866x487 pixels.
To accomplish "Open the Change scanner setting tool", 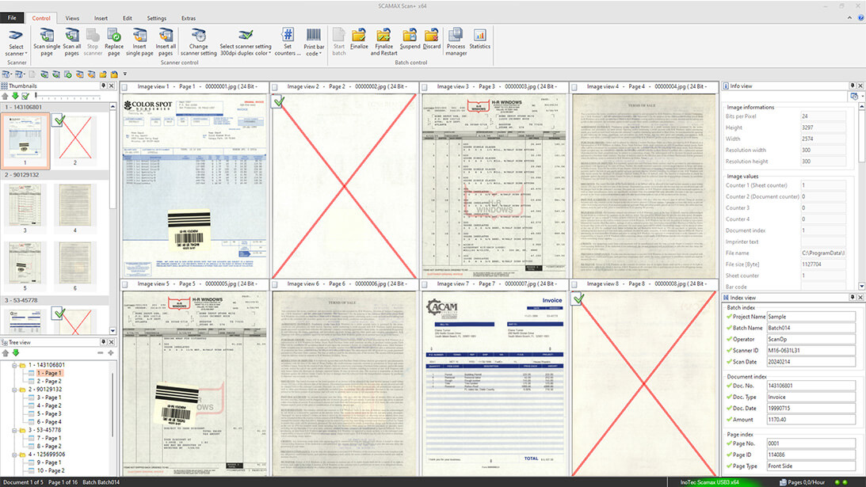I will coord(197,35).
